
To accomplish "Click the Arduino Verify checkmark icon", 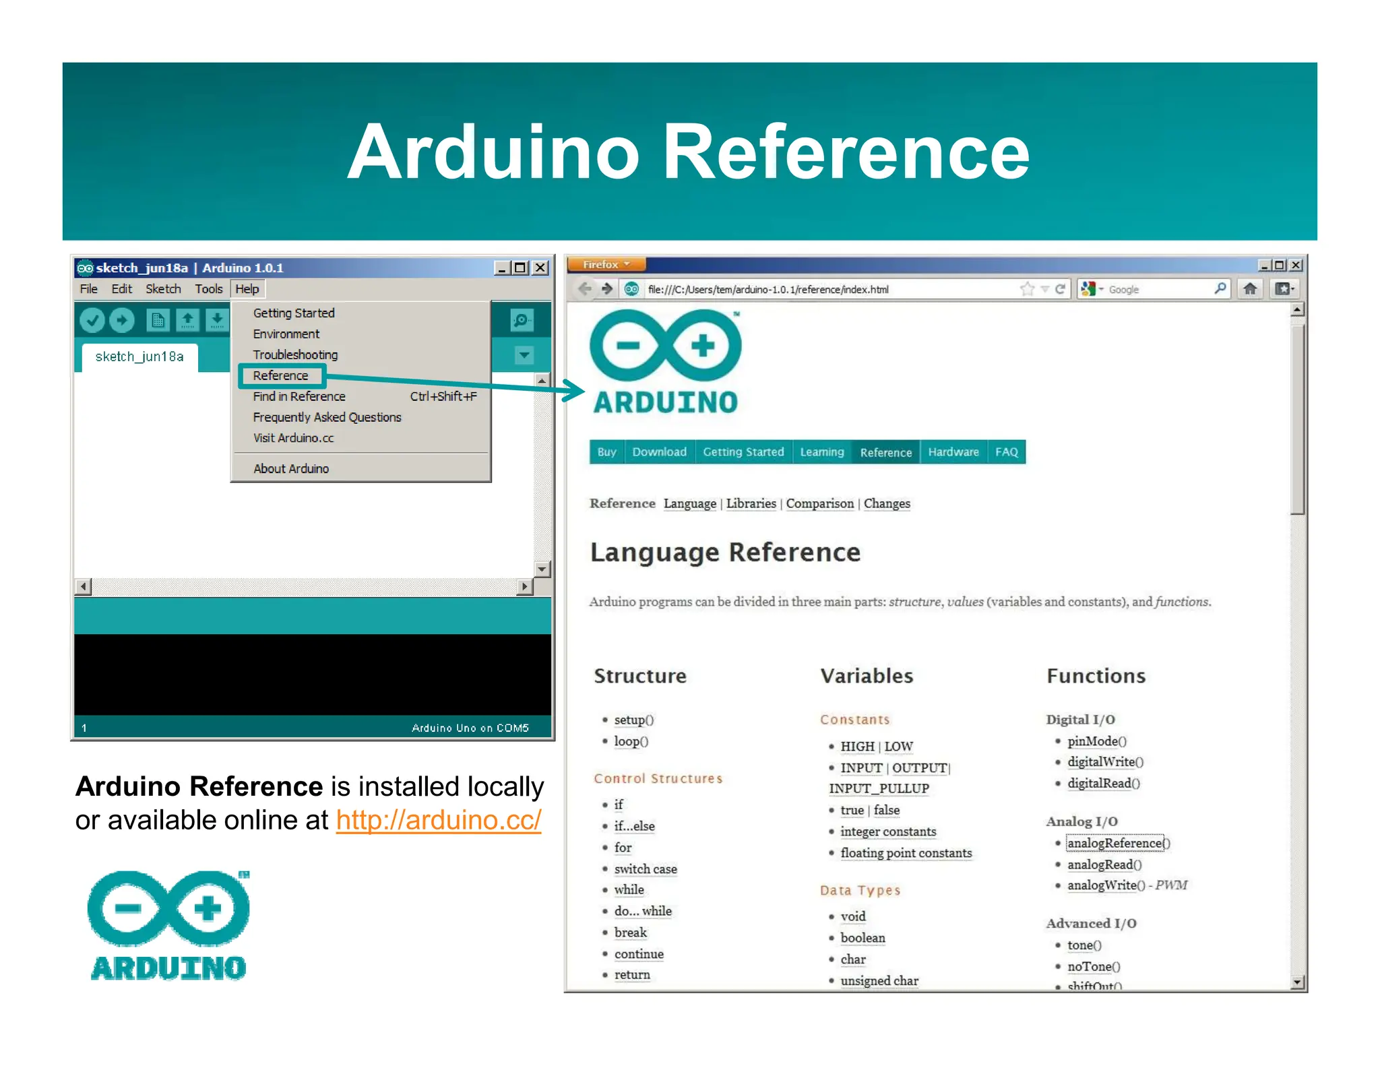I will 92,320.
